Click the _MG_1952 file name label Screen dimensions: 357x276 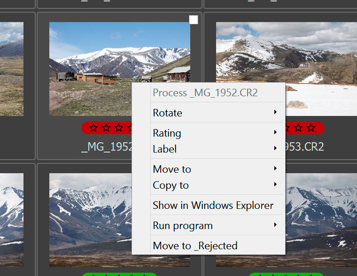(107, 147)
